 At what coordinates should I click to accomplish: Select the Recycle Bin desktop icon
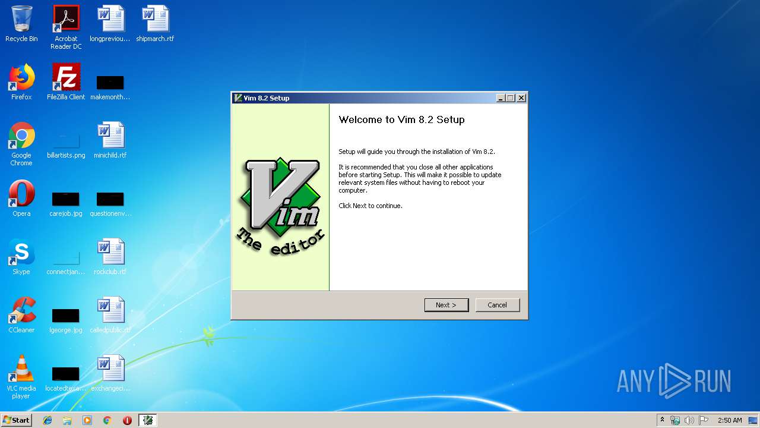coord(21,24)
